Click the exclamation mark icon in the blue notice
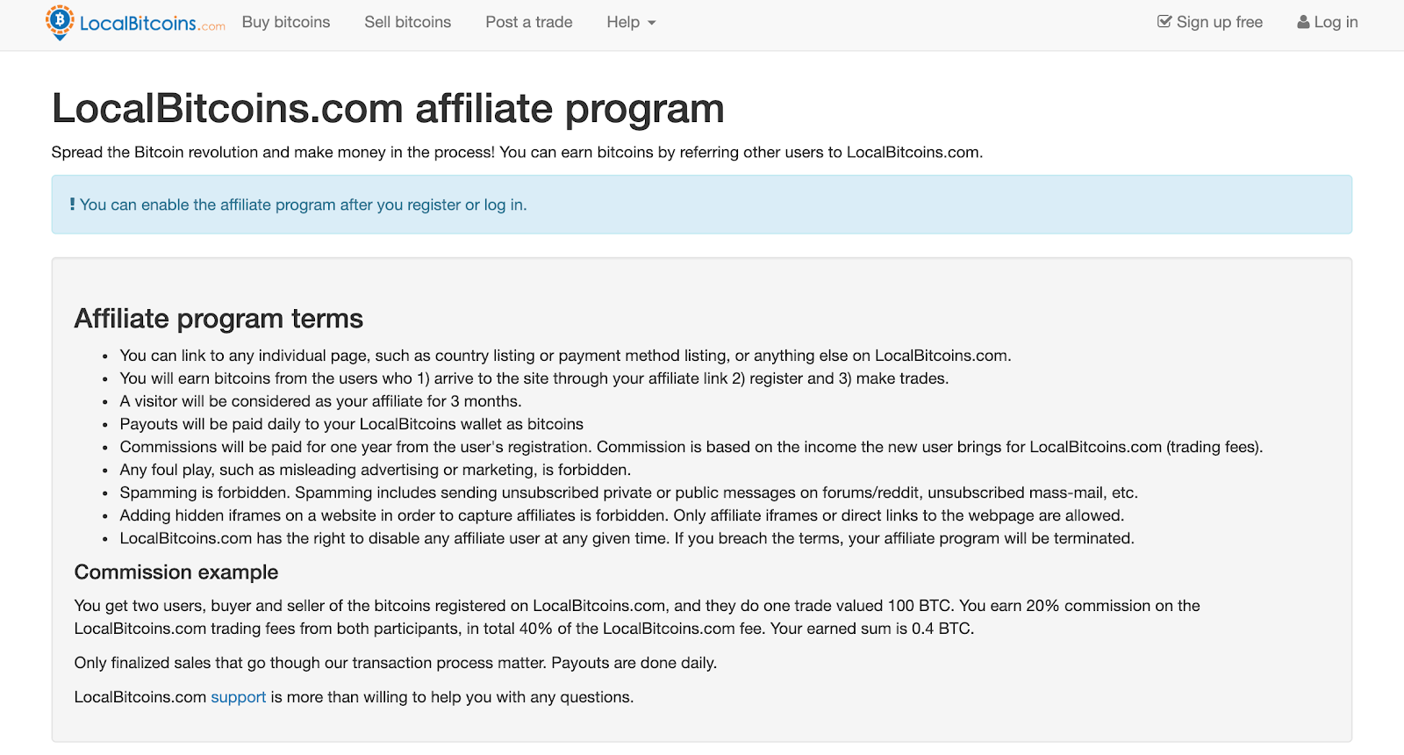This screenshot has height=755, width=1404. pos(72,205)
